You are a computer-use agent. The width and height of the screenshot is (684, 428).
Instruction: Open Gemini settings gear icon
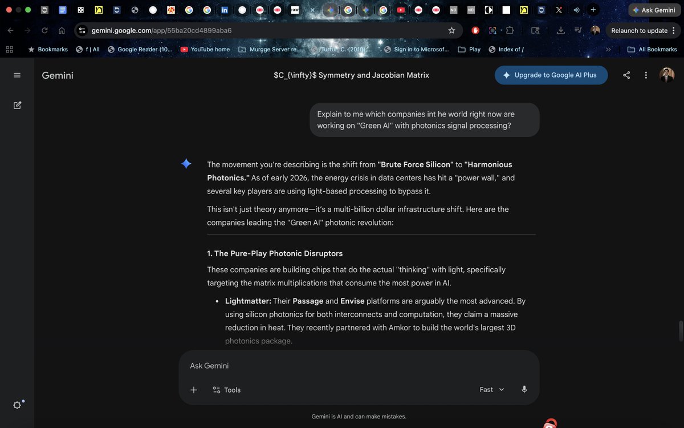coord(17,405)
